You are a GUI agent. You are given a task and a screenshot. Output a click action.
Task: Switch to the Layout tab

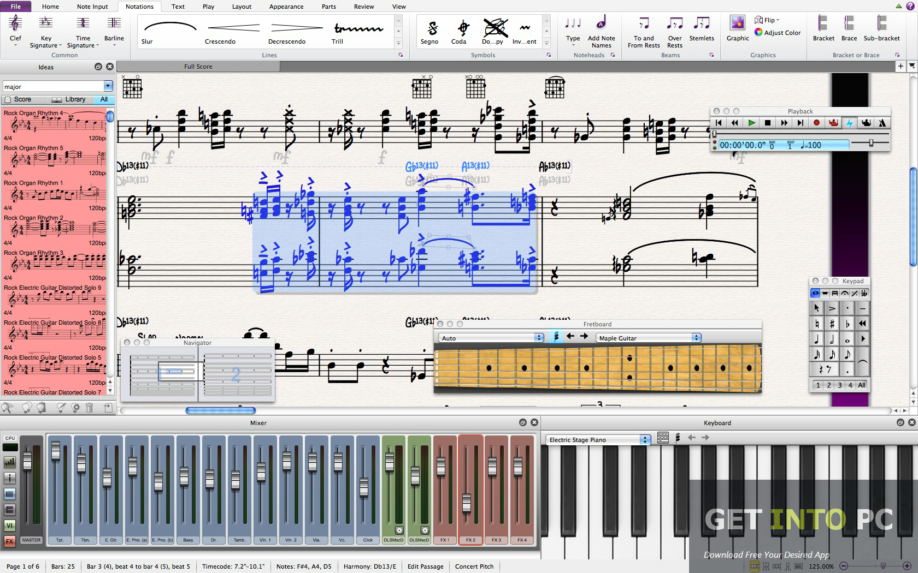(242, 7)
